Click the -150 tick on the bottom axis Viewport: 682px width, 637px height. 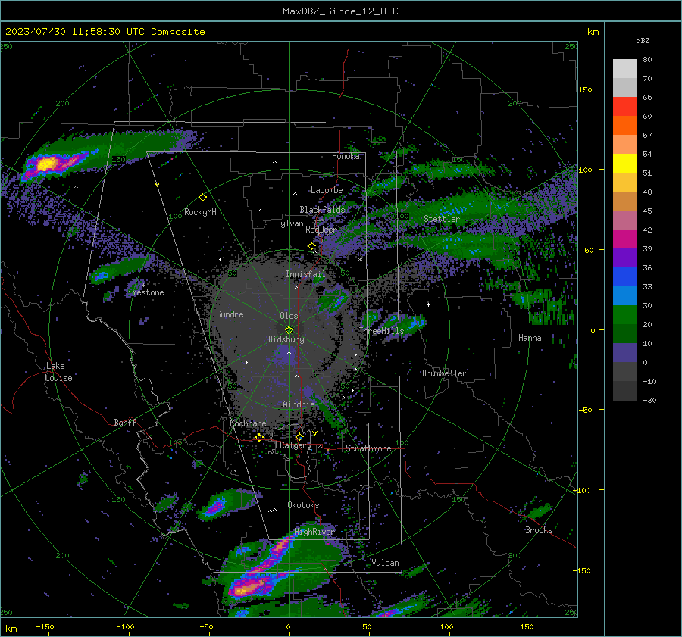(x=45, y=626)
